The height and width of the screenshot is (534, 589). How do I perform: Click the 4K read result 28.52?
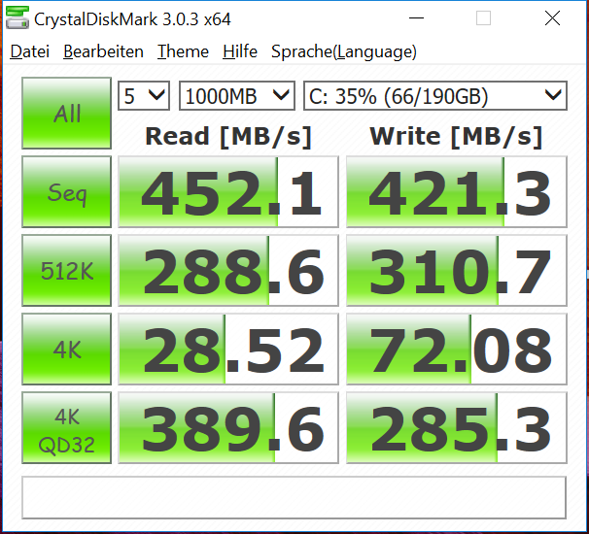pyautogui.click(x=228, y=349)
